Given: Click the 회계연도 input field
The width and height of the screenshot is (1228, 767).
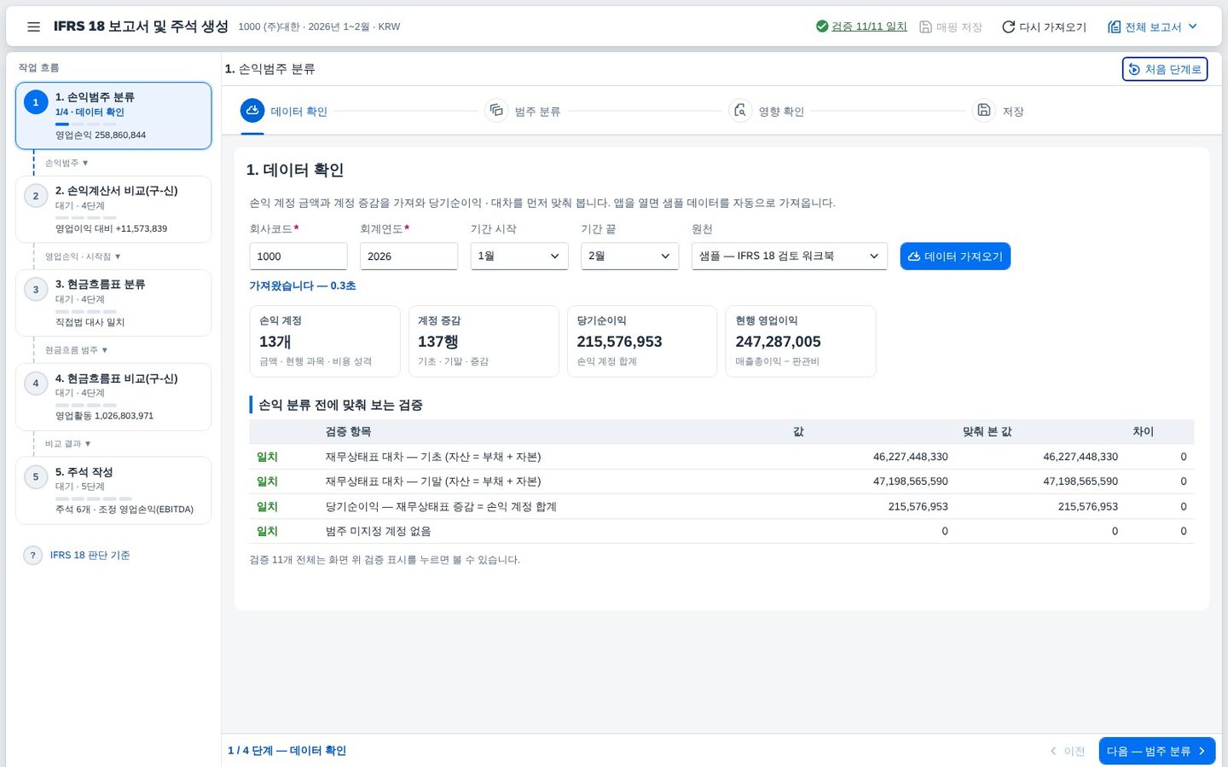Looking at the screenshot, I should [408, 256].
